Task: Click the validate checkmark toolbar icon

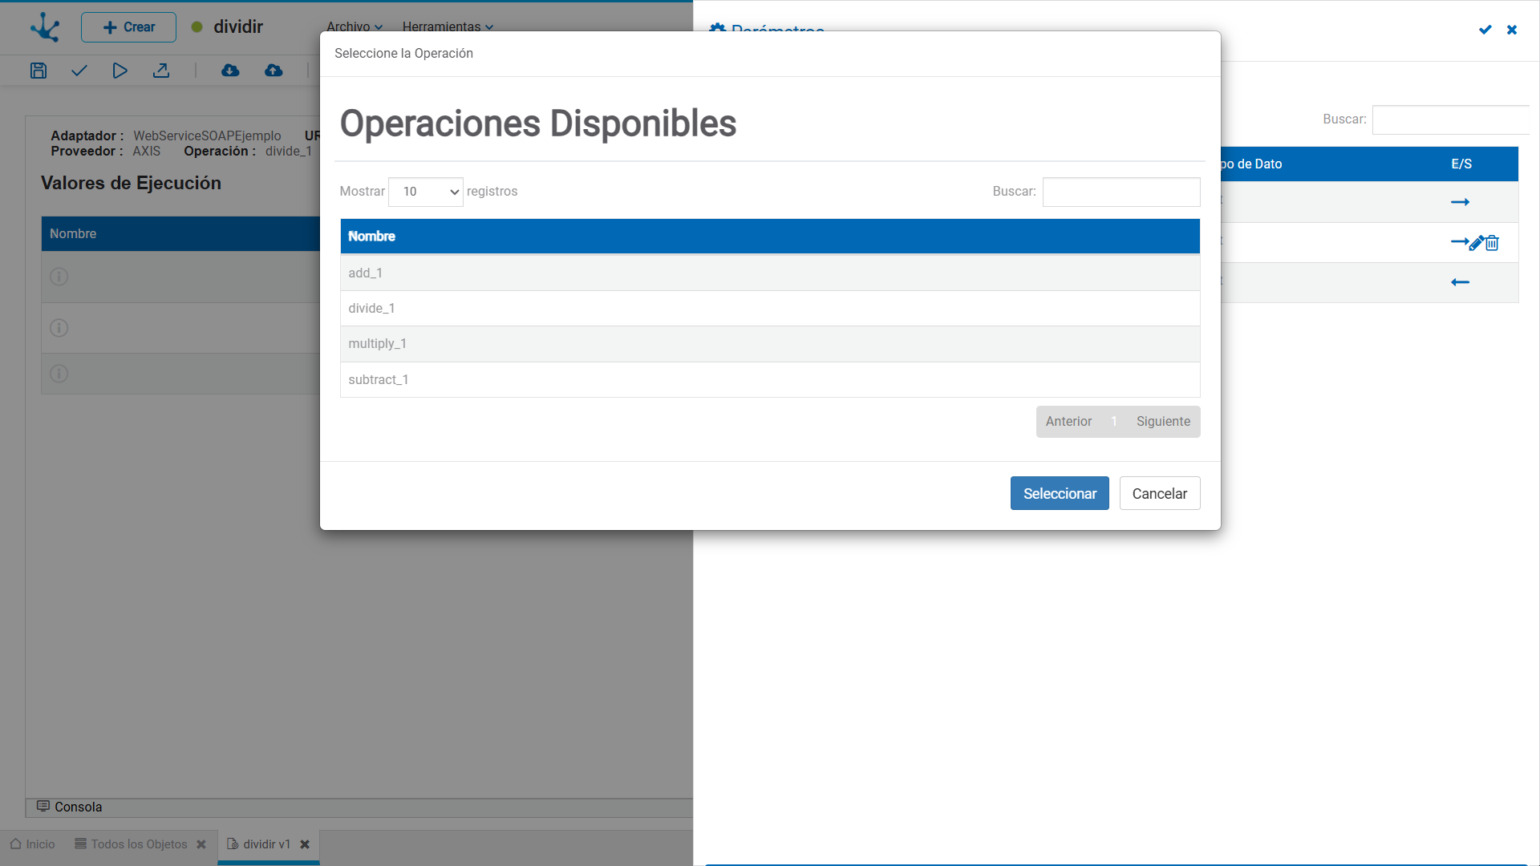Action: [x=79, y=71]
